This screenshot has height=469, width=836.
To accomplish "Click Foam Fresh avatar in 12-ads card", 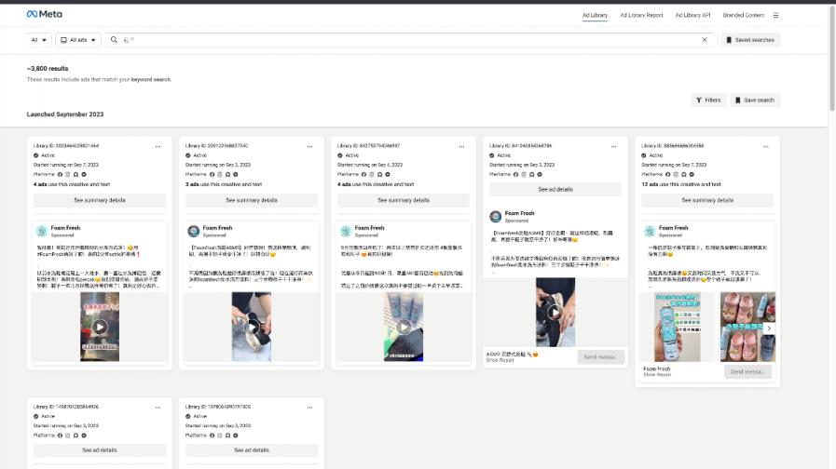I will coord(650,231).
